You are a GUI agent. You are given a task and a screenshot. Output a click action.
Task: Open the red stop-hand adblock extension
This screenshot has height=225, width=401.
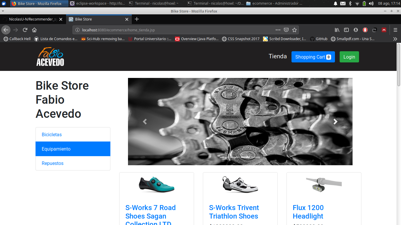365,30
